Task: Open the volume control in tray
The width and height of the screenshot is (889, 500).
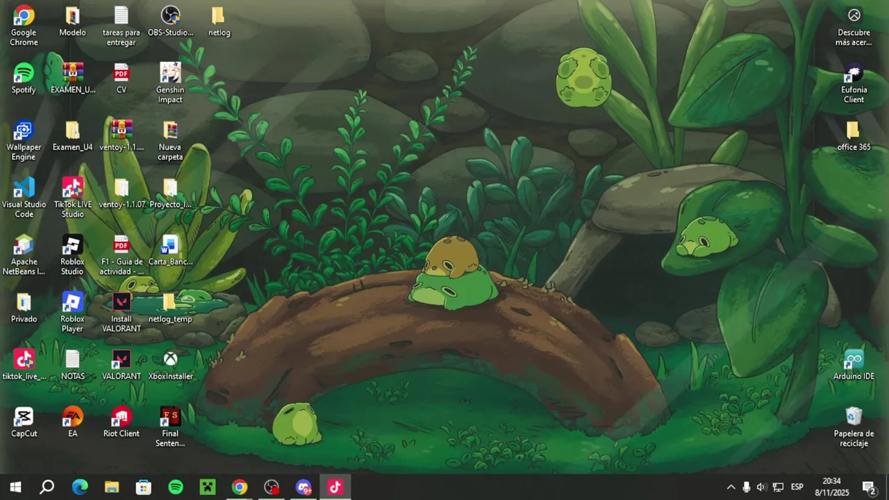Action: coord(762,487)
